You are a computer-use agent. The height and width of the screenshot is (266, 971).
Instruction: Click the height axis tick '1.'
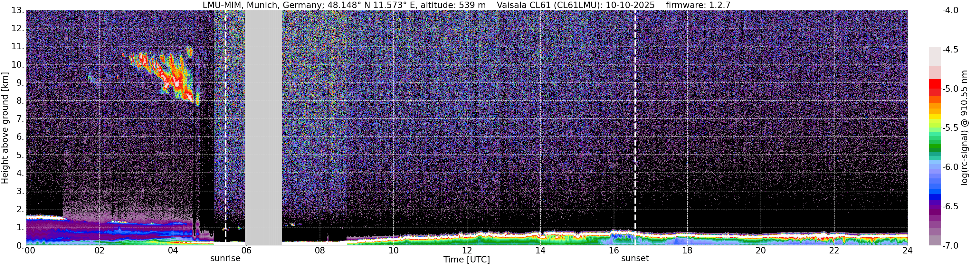[x=20, y=227]
